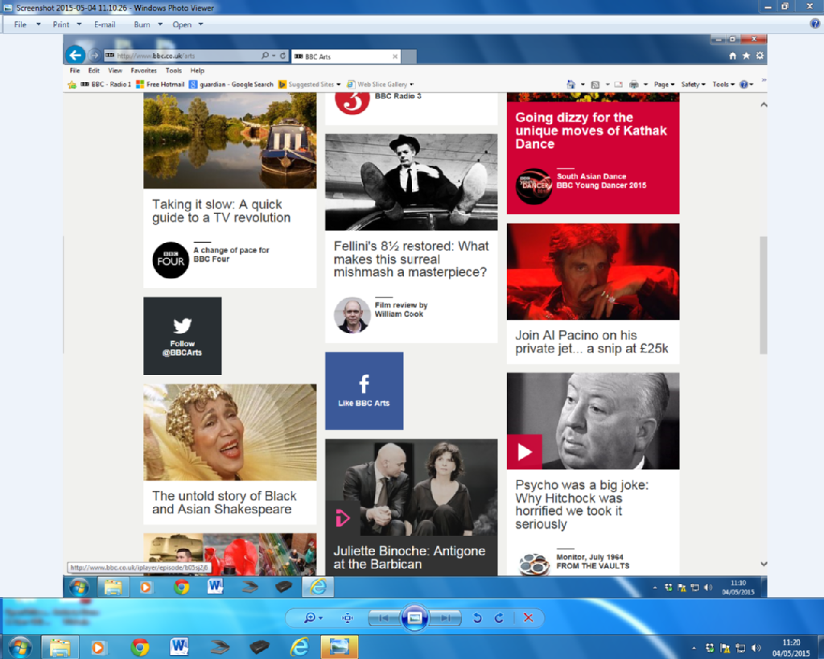Open Windows Photo Viewer help icon
The height and width of the screenshot is (659, 824).
815,23
